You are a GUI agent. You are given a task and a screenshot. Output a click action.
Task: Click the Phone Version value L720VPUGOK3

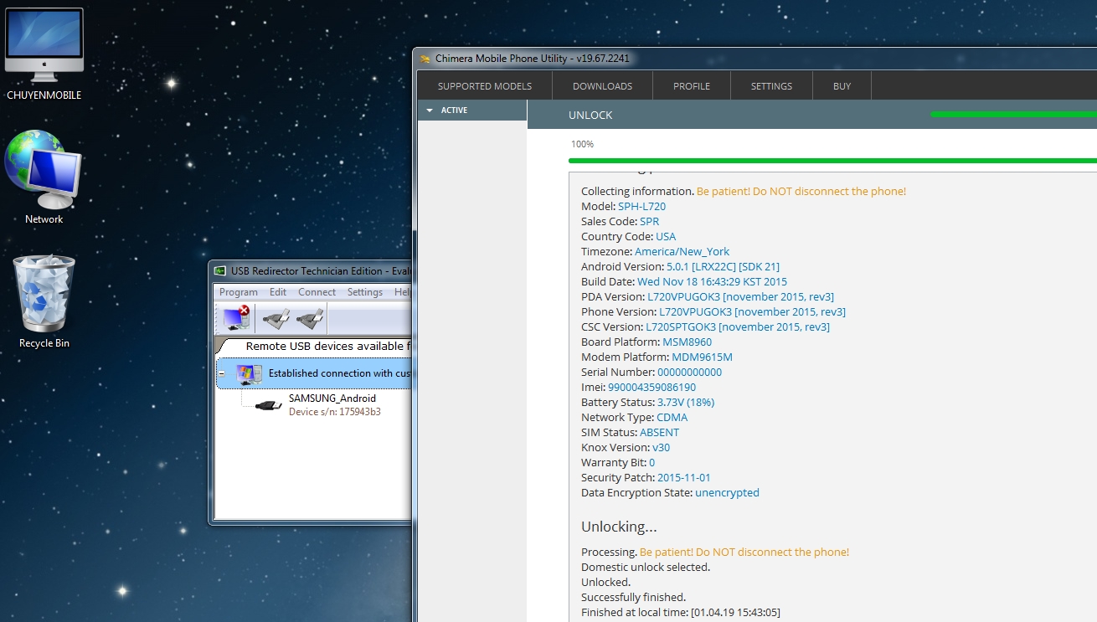752,311
